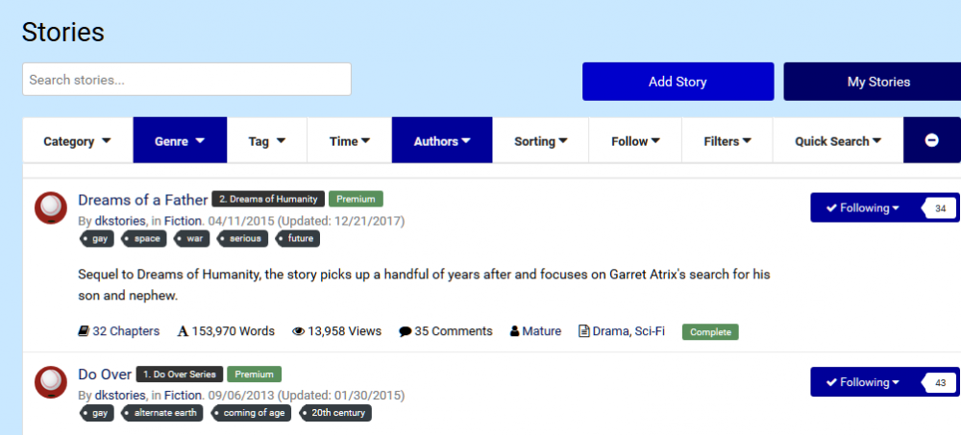Viewport: 961px width, 435px height.
Task: Click dkstories avatar beside Dreams of a Father
Action: click(x=50, y=207)
